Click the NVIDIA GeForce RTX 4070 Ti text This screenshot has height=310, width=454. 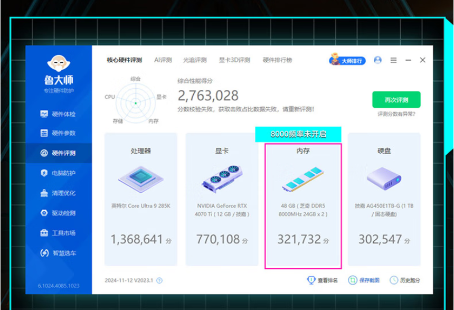(222, 210)
